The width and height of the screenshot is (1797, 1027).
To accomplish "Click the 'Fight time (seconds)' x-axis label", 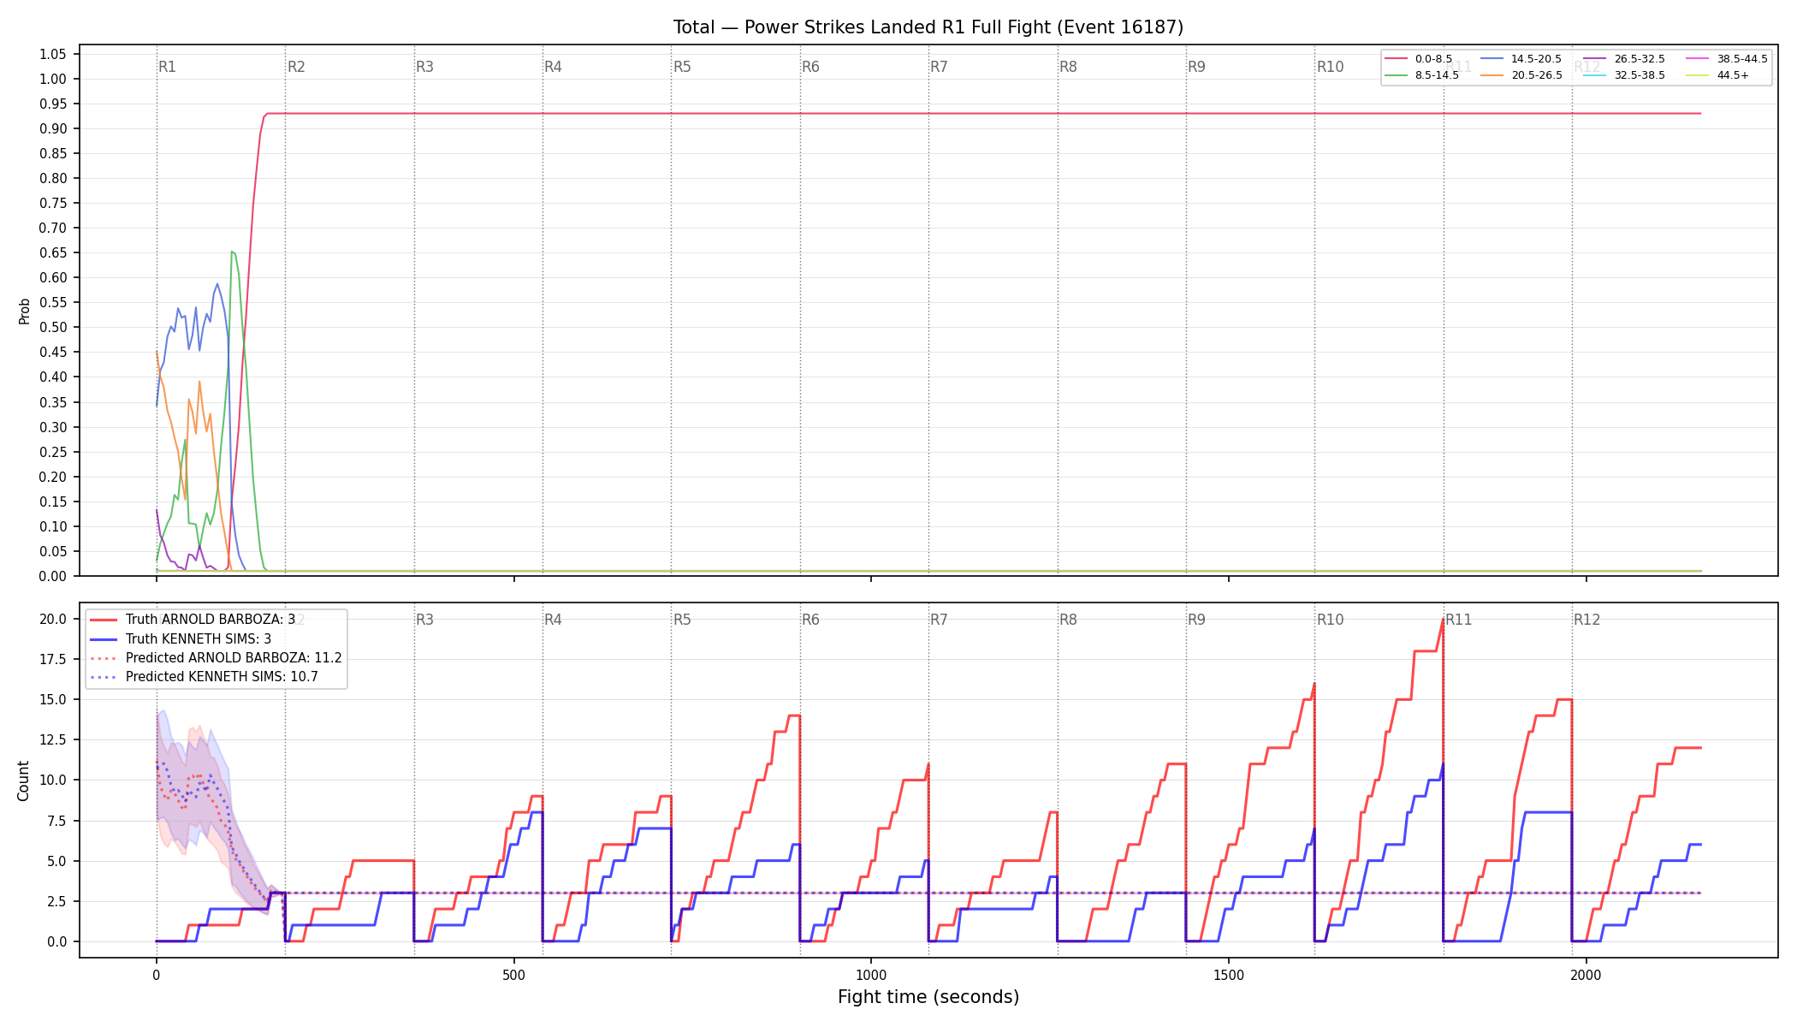I will click(x=928, y=997).
